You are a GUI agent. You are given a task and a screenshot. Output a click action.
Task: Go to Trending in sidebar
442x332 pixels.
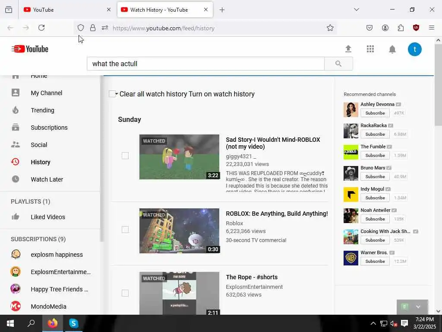coord(43,110)
